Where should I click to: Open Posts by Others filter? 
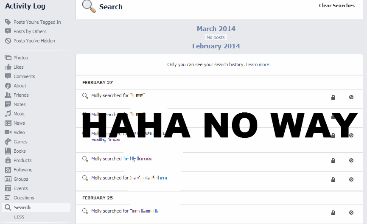click(x=30, y=31)
